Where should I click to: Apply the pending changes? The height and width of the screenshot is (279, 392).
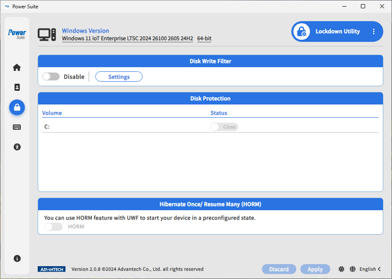pos(315,269)
